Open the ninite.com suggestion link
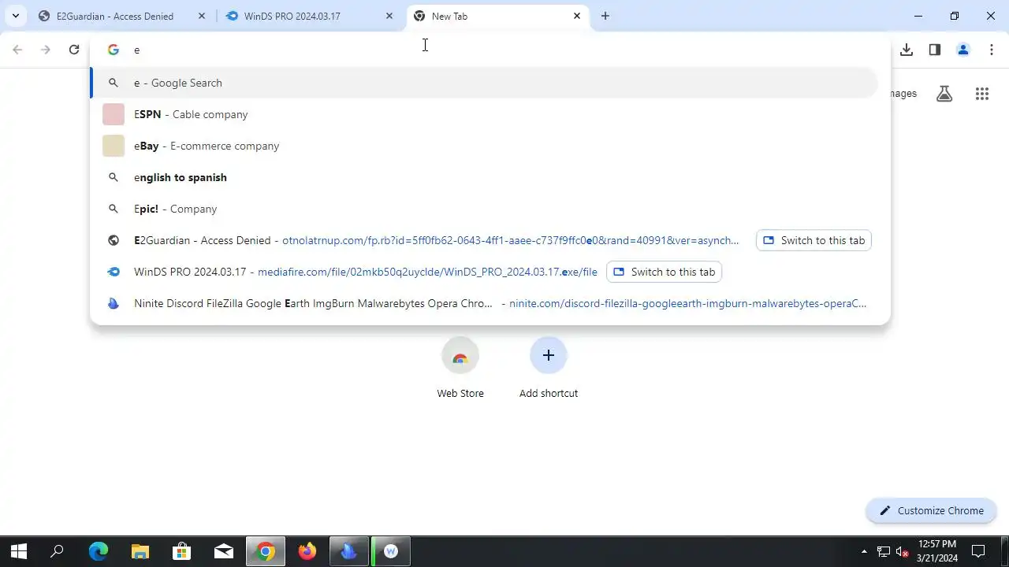 [x=687, y=303]
